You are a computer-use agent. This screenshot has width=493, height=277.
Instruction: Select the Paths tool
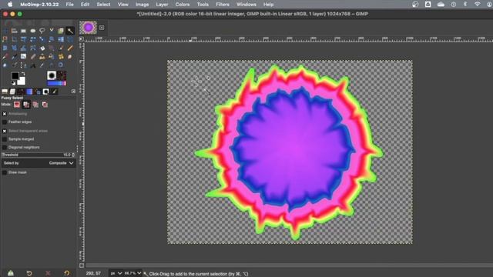23,65
